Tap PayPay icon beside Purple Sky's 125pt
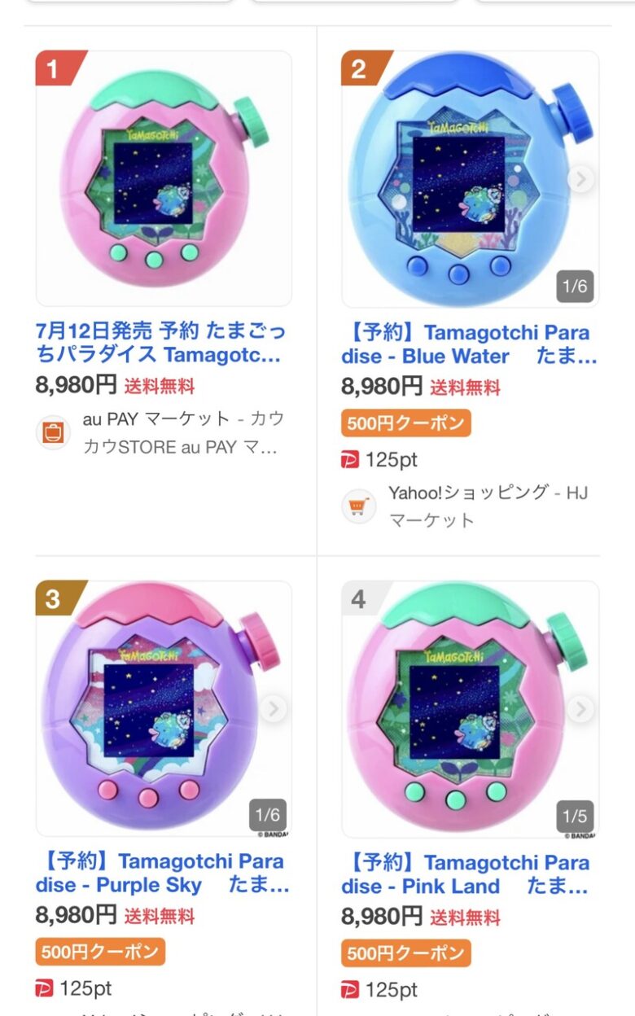Image resolution: width=635 pixels, height=1016 pixels. point(44,989)
